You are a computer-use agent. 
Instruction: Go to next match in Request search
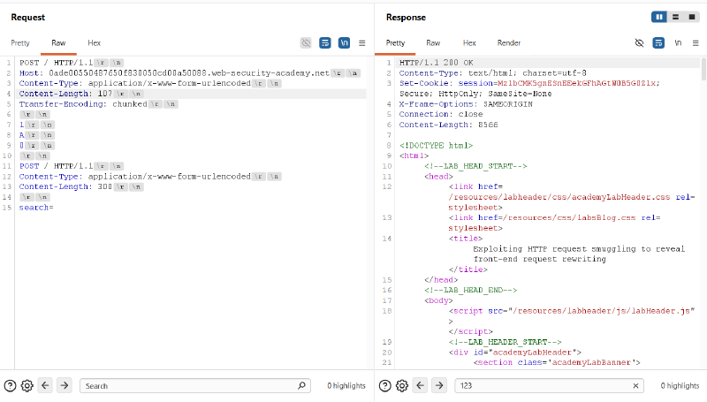[64, 385]
